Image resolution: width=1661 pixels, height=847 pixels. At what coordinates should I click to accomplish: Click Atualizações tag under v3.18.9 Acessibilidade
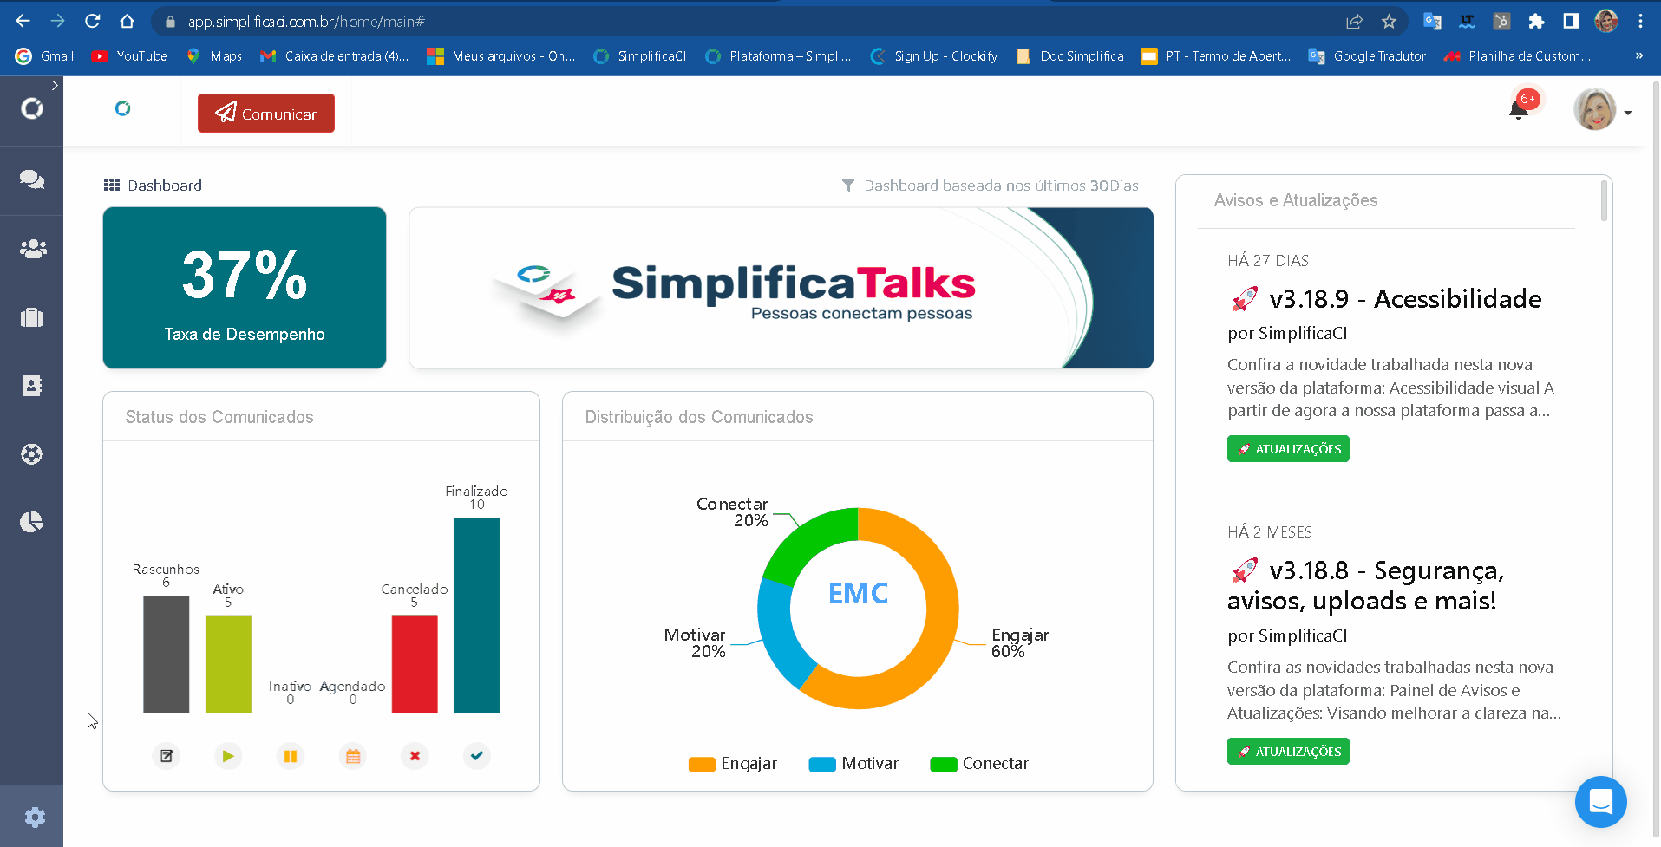1288,449
